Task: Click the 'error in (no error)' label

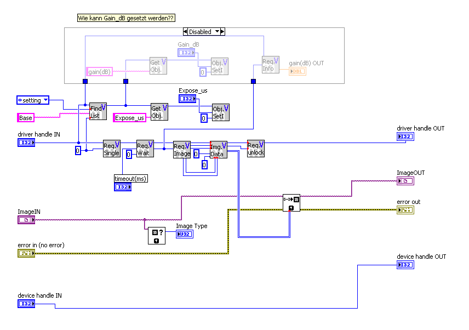Action: 41,245
